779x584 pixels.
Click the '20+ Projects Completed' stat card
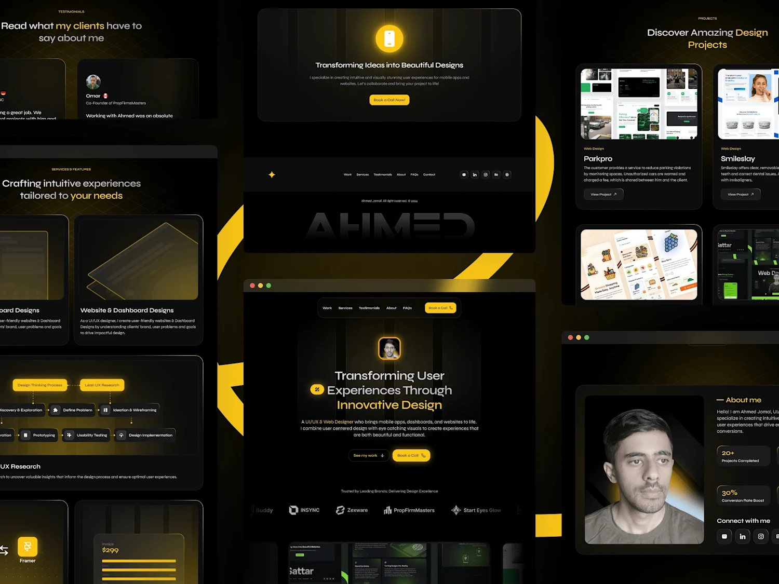(x=743, y=456)
